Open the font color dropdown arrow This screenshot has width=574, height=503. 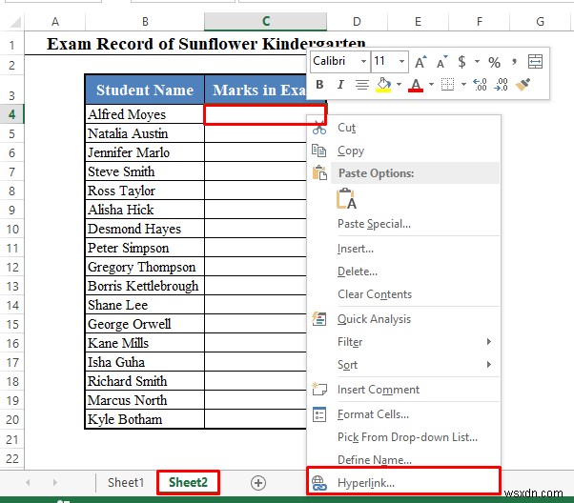(x=431, y=85)
